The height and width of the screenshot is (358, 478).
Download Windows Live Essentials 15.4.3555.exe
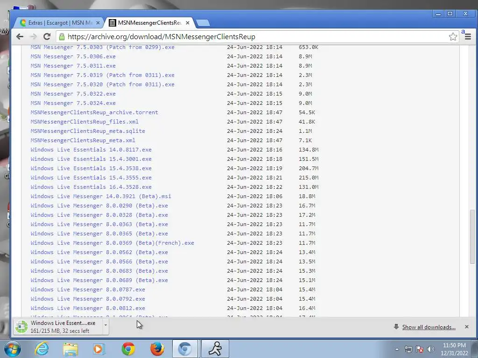(x=91, y=178)
